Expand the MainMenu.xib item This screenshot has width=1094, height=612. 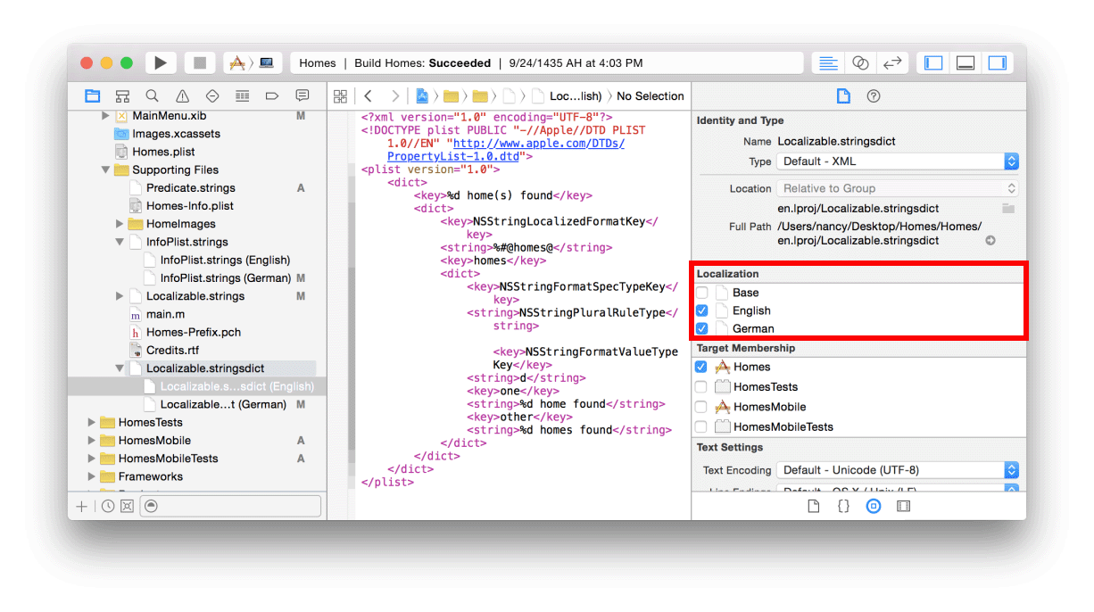(105, 115)
